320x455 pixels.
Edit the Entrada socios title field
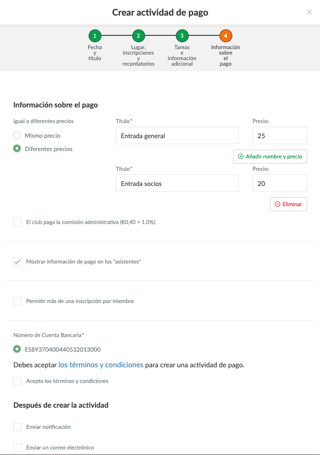tap(177, 184)
